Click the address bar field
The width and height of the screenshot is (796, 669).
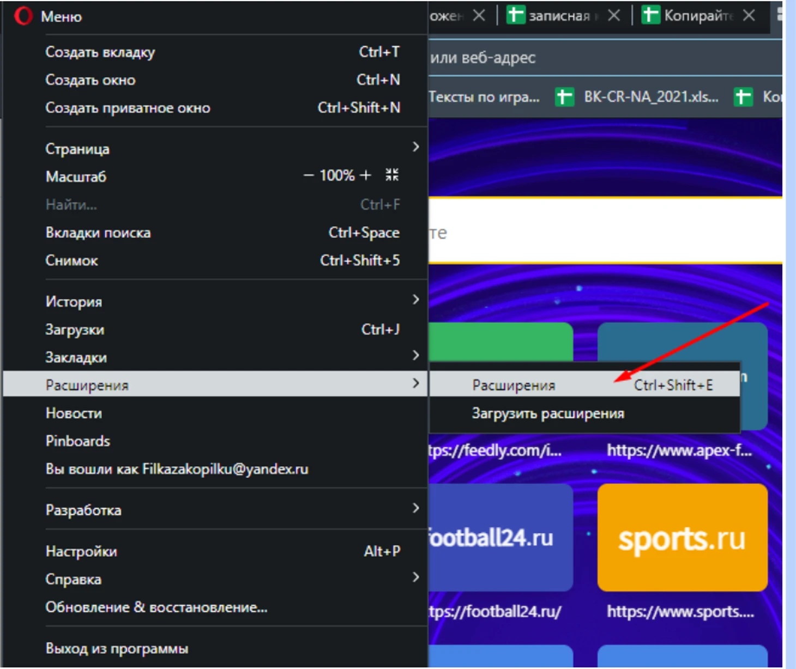click(x=600, y=58)
